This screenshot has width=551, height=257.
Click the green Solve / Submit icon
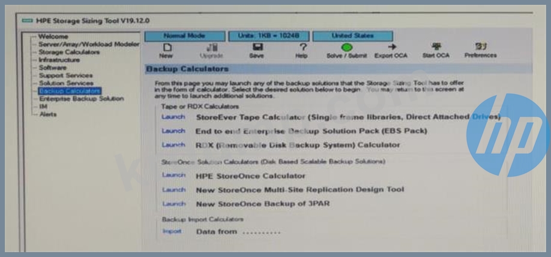tap(346, 47)
